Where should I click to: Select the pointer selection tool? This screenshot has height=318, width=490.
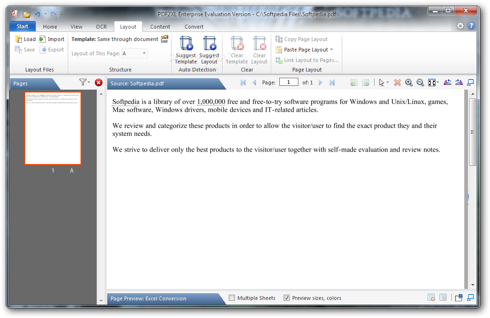pyautogui.click(x=382, y=82)
